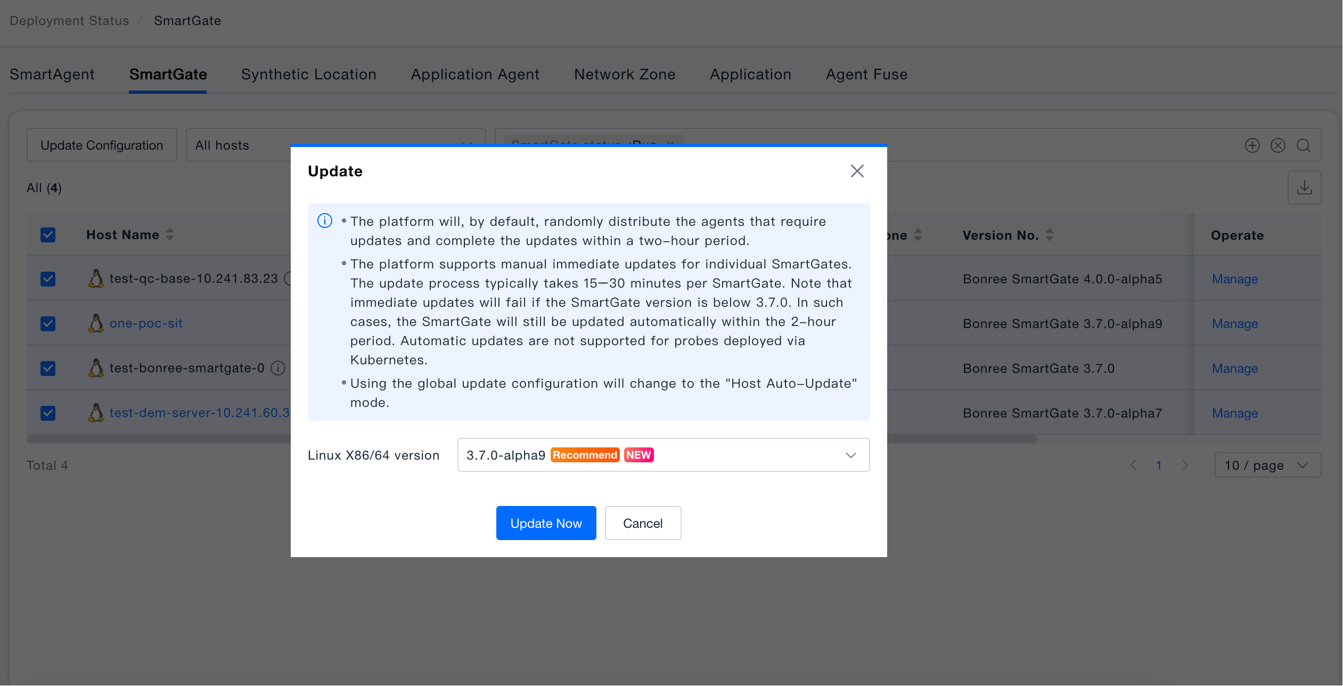Select the SmartGate tab
Viewport: 1343px width, 686px height.
click(x=168, y=75)
